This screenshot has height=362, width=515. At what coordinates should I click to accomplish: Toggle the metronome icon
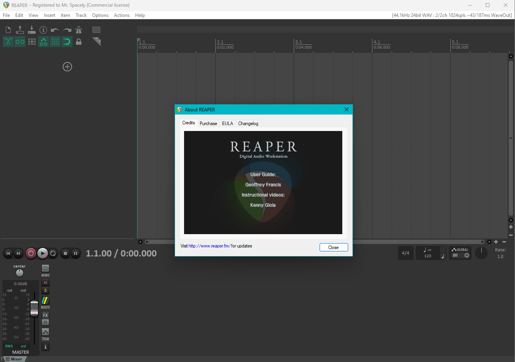79,30
